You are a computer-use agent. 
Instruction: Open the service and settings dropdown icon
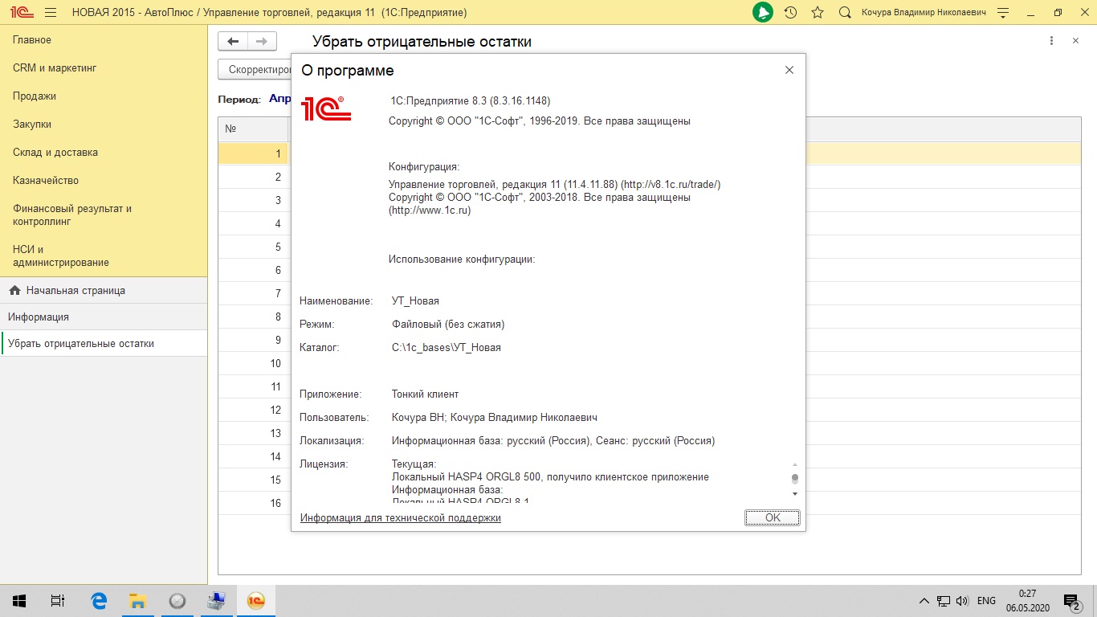click(1002, 13)
